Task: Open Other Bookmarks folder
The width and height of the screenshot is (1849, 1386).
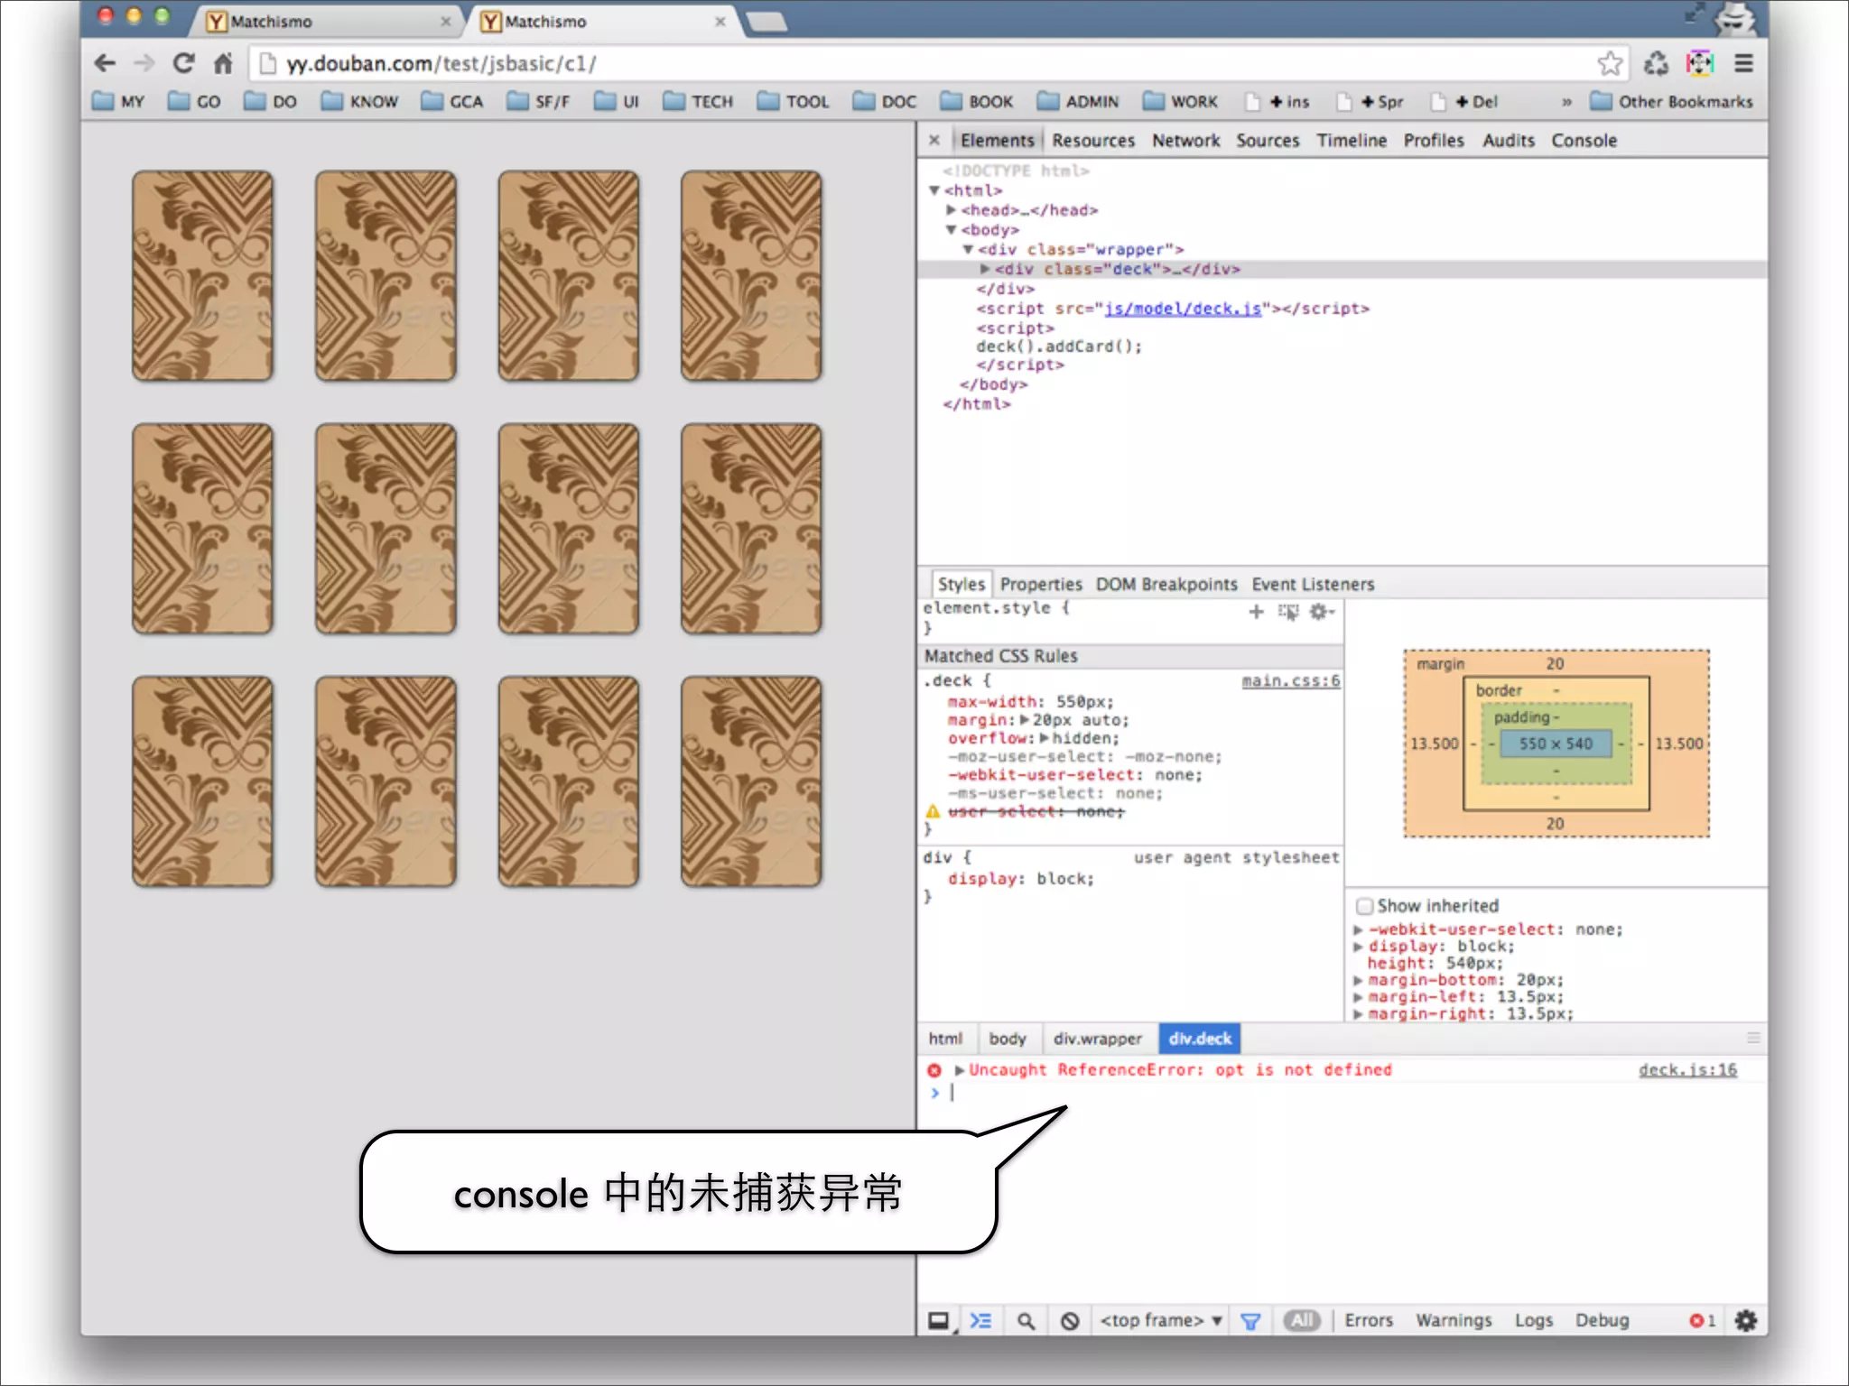Action: (x=1671, y=101)
